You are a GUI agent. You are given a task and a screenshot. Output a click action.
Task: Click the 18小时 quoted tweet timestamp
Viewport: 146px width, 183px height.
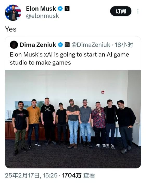[124, 45]
